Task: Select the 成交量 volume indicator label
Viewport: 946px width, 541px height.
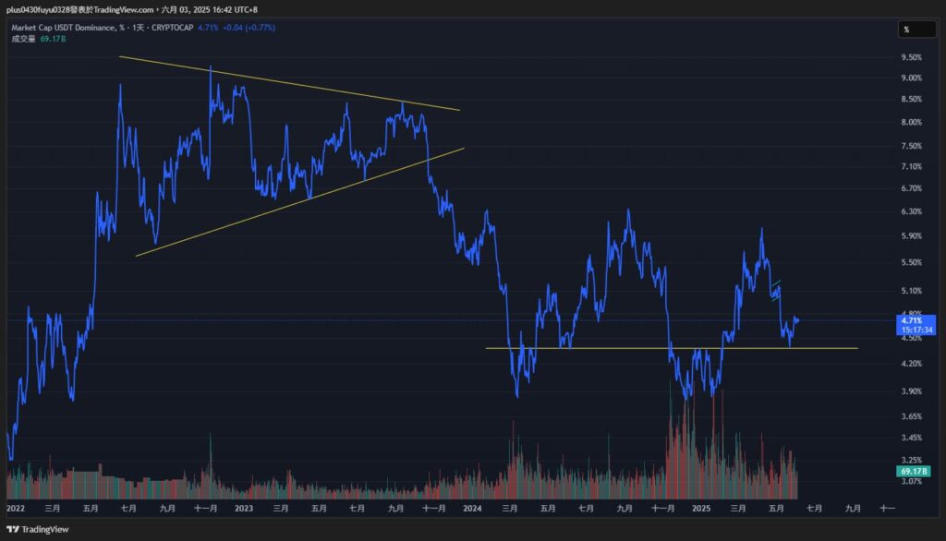Action: 23,39
